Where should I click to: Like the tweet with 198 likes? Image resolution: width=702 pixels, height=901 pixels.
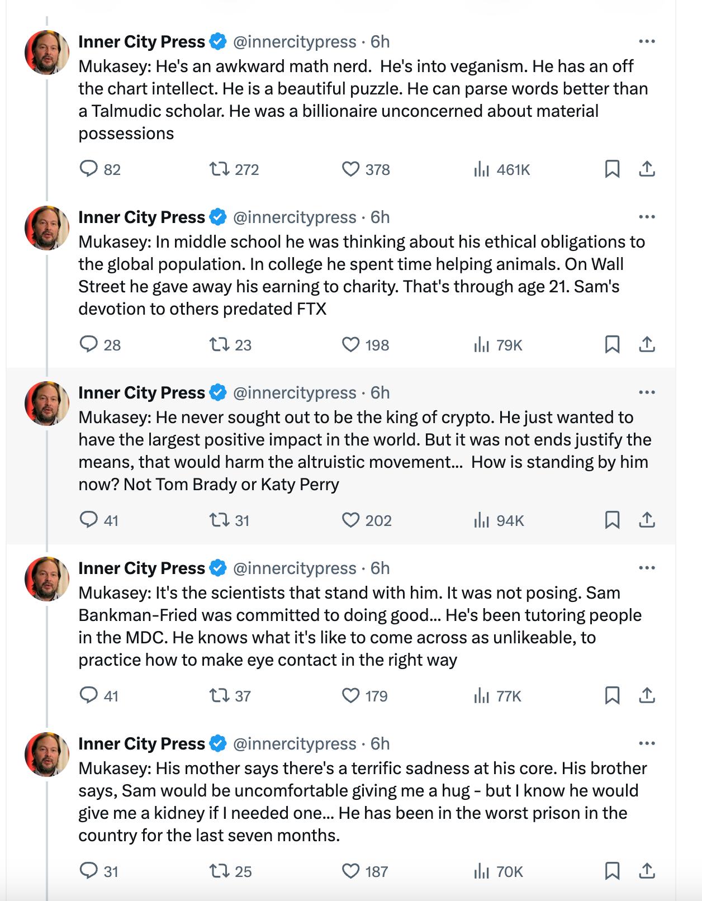pos(350,344)
